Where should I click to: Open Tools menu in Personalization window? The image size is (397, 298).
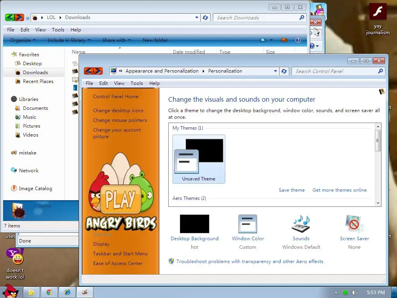click(x=137, y=83)
